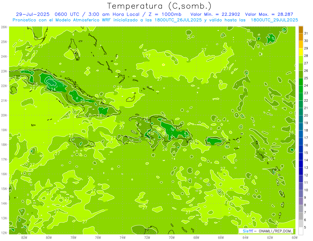Click the longitude label '74W'
This screenshot has height=241, width=313.
(x=123, y=237)
